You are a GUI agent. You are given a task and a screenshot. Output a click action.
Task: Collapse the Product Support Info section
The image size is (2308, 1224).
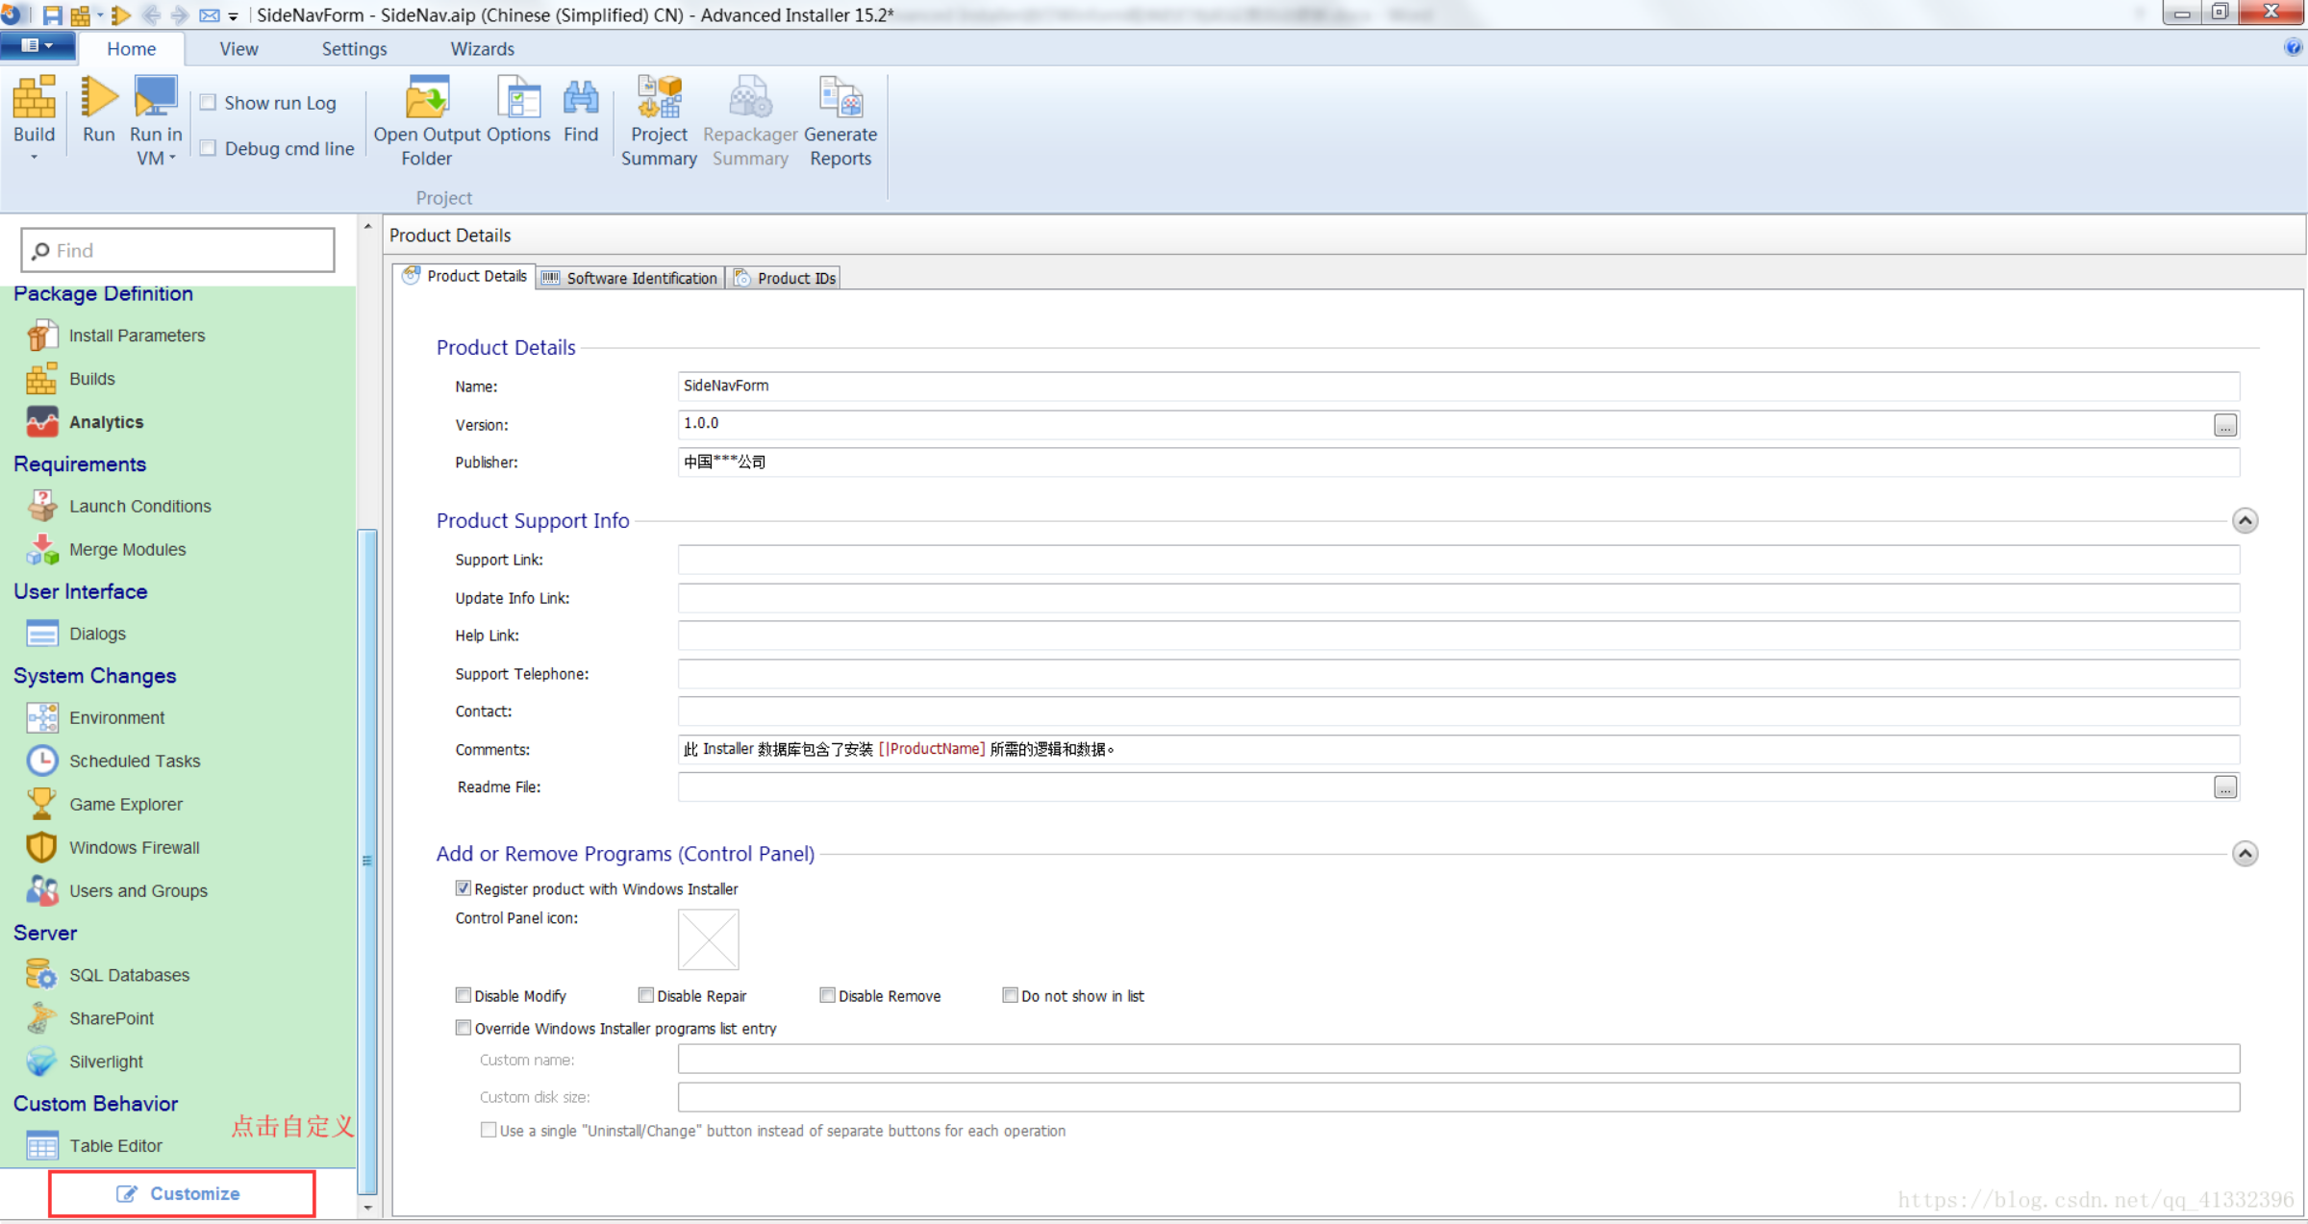[x=2244, y=520]
